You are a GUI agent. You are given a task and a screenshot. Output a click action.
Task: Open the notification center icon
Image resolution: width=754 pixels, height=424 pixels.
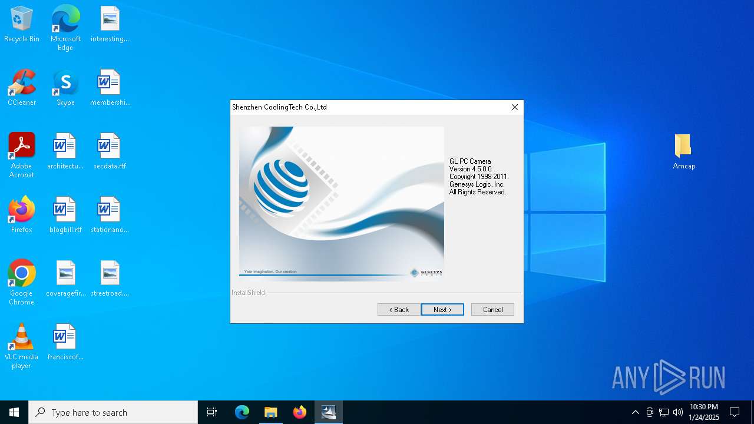click(735, 412)
